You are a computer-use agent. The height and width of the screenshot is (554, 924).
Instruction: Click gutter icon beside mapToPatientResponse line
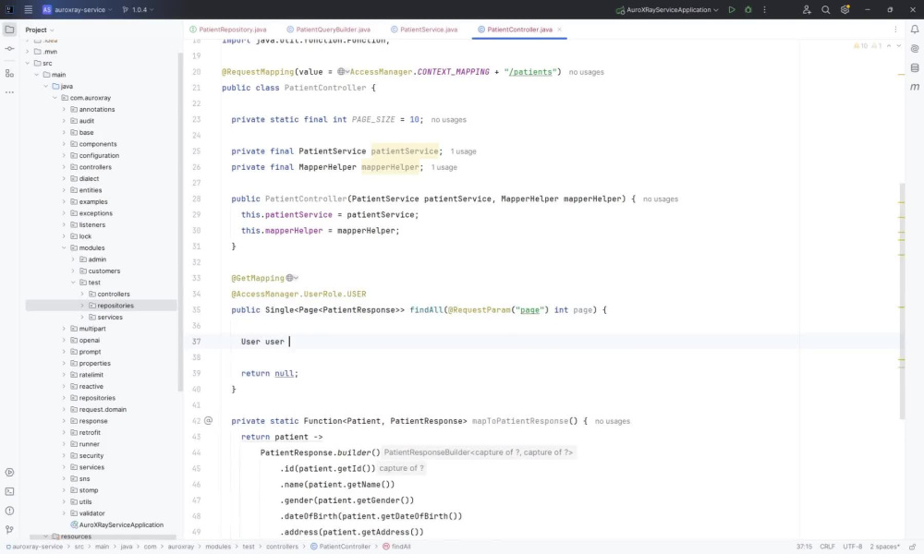coord(208,420)
